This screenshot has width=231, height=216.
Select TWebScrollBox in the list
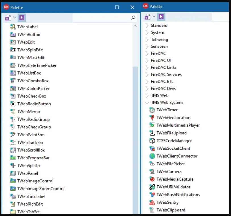click(31, 150)
